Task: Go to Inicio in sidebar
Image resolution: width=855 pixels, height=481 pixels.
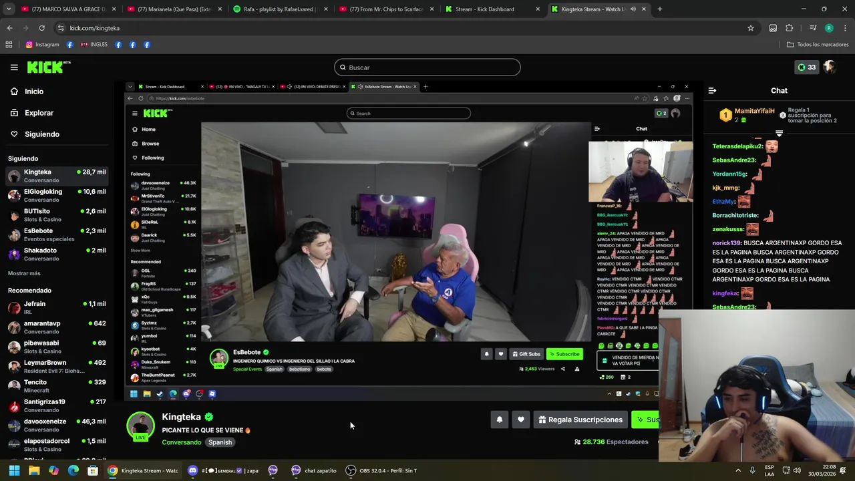Action: tap(33, 92)
